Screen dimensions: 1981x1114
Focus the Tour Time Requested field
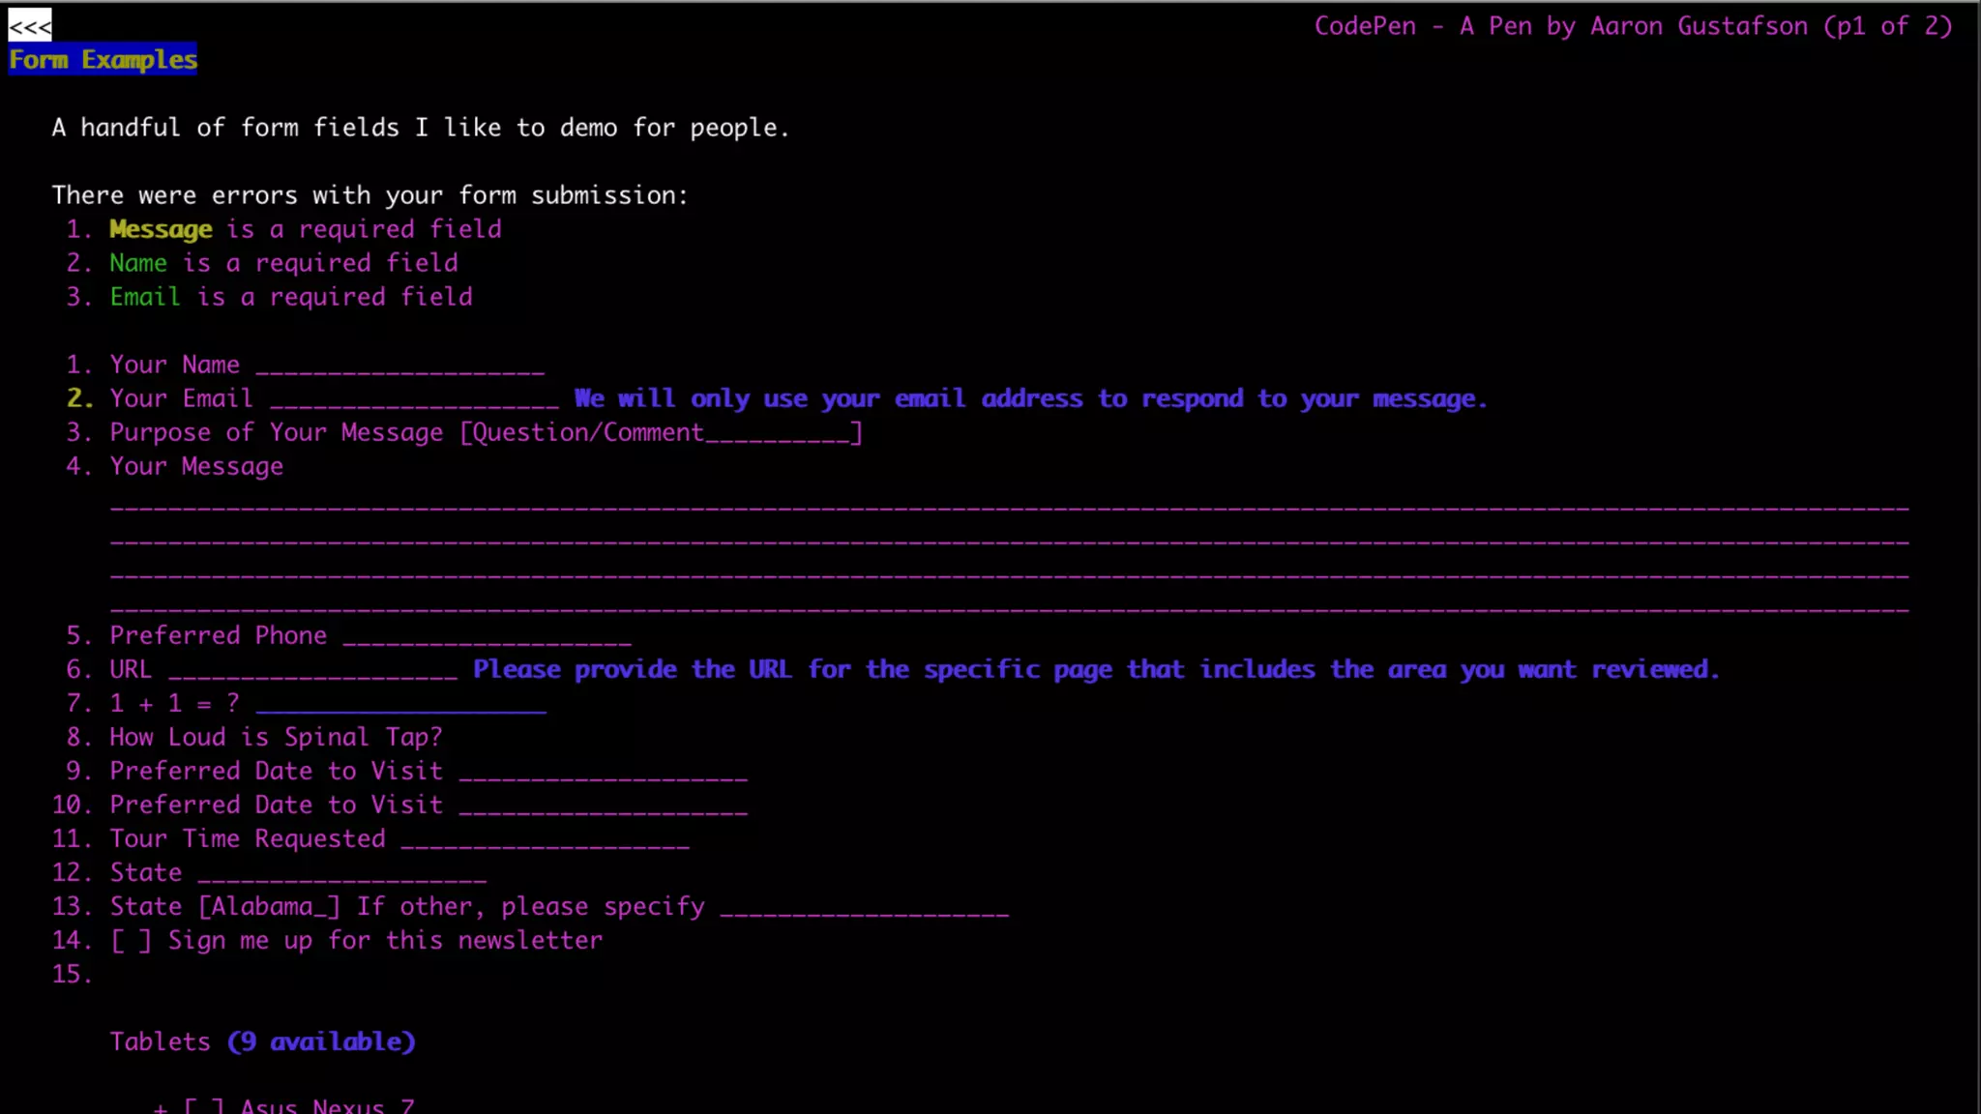[545, 839]
